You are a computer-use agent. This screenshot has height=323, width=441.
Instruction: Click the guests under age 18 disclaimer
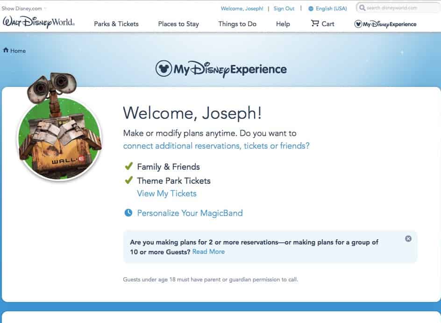210,280
